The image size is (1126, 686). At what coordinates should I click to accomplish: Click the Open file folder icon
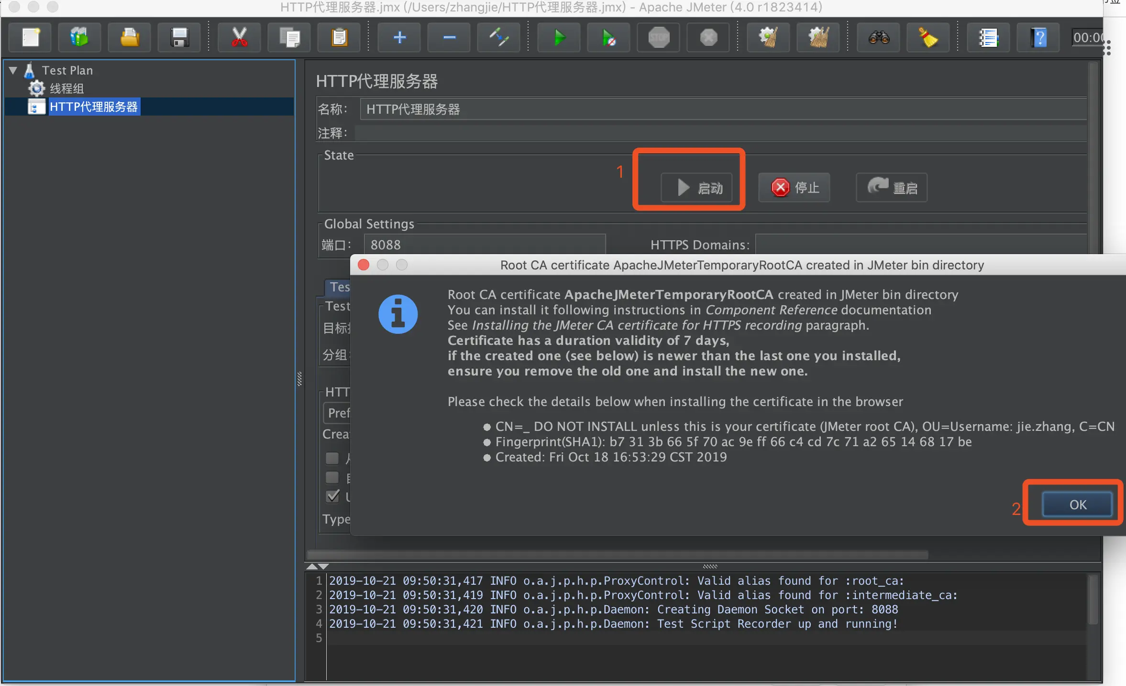coord(130,37)
